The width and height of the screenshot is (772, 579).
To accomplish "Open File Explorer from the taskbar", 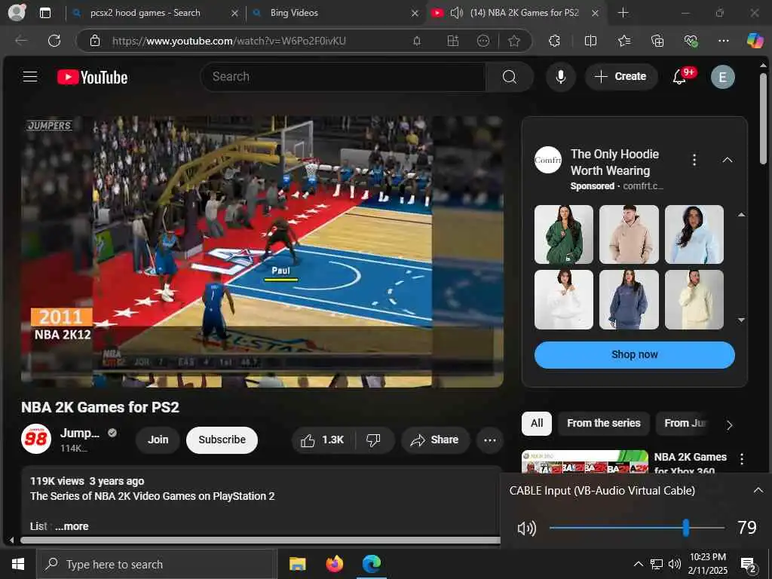I will click(x=297, y=564).
